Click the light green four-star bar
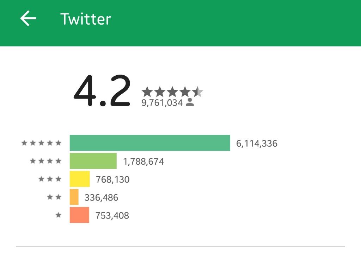This screenshot has width=361, height=259. coord(93,161)
